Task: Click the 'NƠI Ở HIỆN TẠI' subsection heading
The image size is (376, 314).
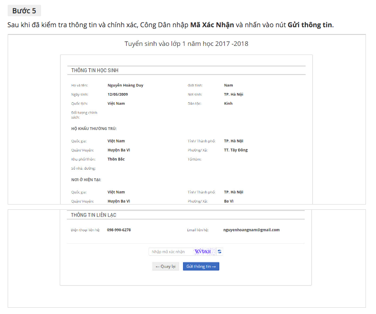Action: (x=86, y=180)
